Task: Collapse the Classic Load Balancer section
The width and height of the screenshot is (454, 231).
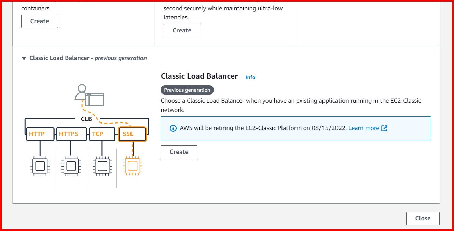Action: (24, 58)
